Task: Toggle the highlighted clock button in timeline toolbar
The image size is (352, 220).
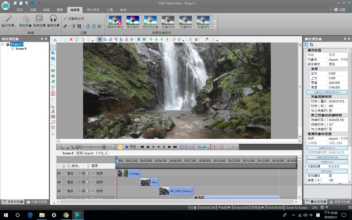Action: (x=120, y=147)
